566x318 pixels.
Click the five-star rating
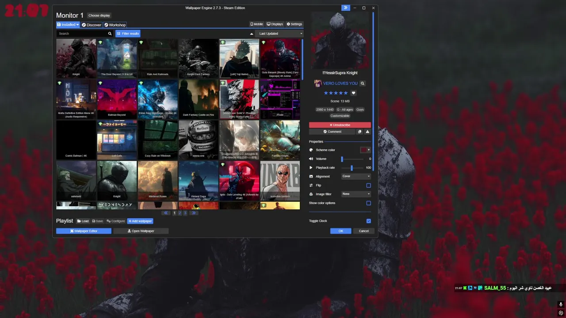click(336, 93)
